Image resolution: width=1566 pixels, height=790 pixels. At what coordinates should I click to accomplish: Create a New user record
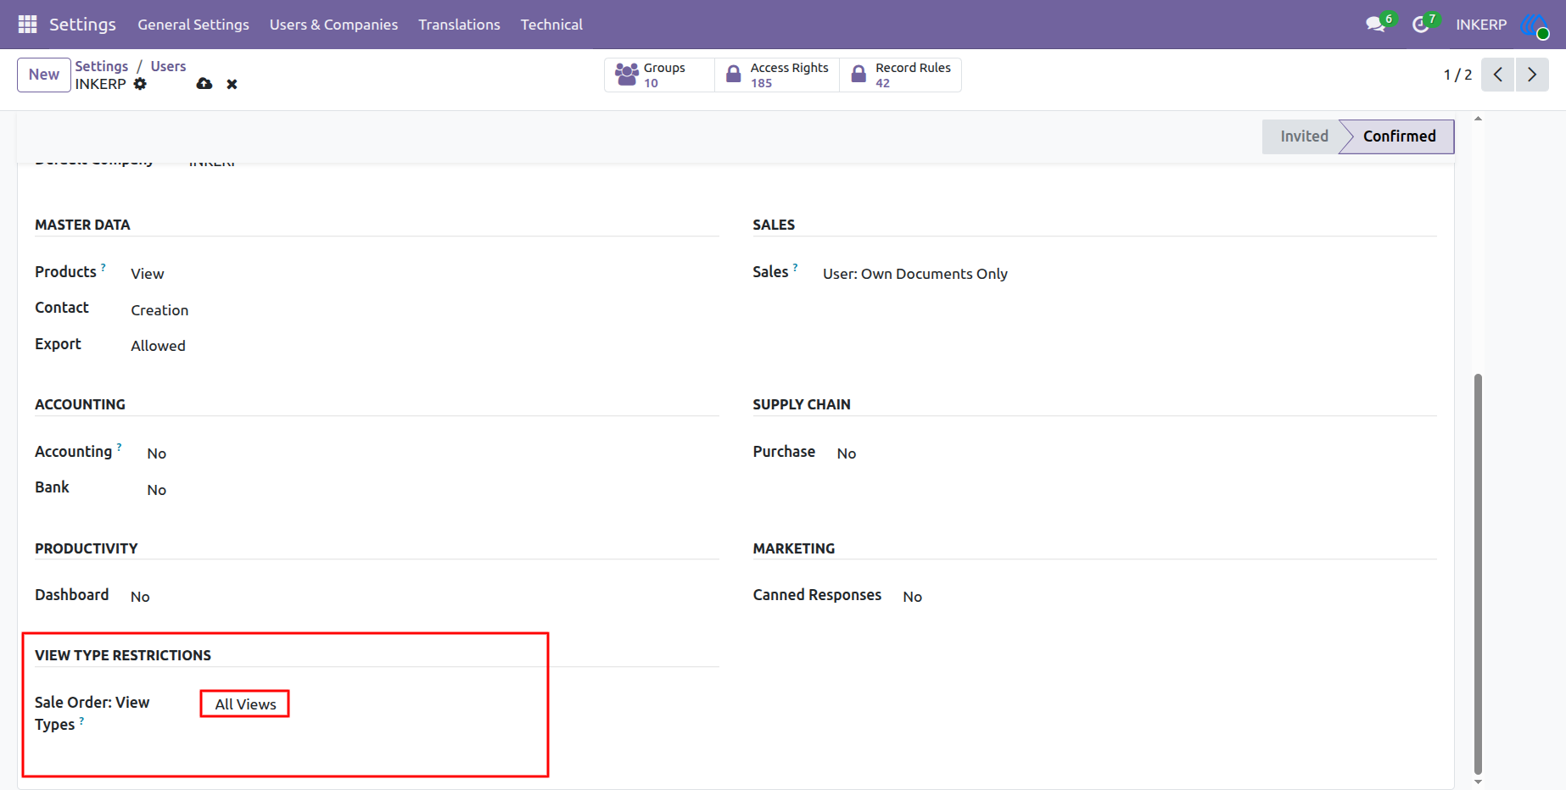click(44, 75)
